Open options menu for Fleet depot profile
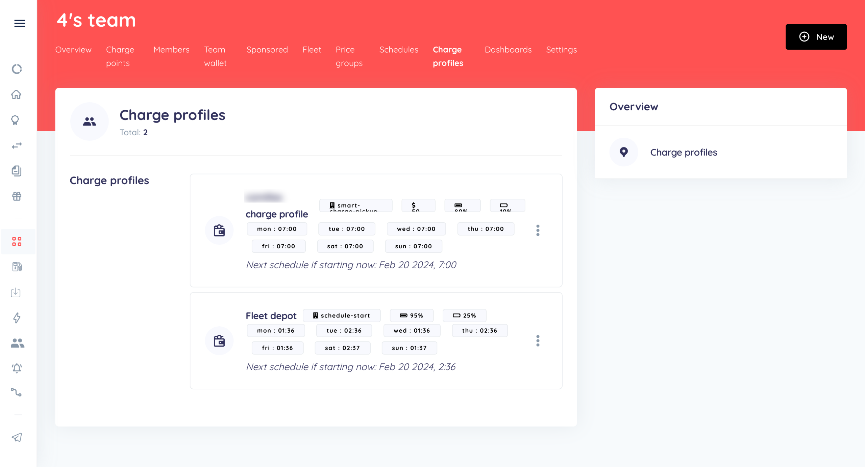865x467 pixels. [x=538, y=341]
